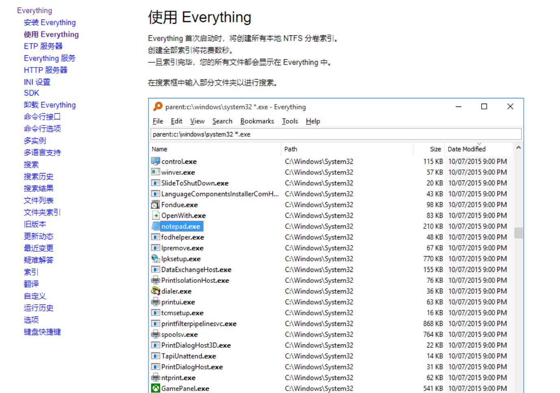Screen dimensions: 560x393
Task: Click the dialer.exe phone icon
Action: click(156, 291)
